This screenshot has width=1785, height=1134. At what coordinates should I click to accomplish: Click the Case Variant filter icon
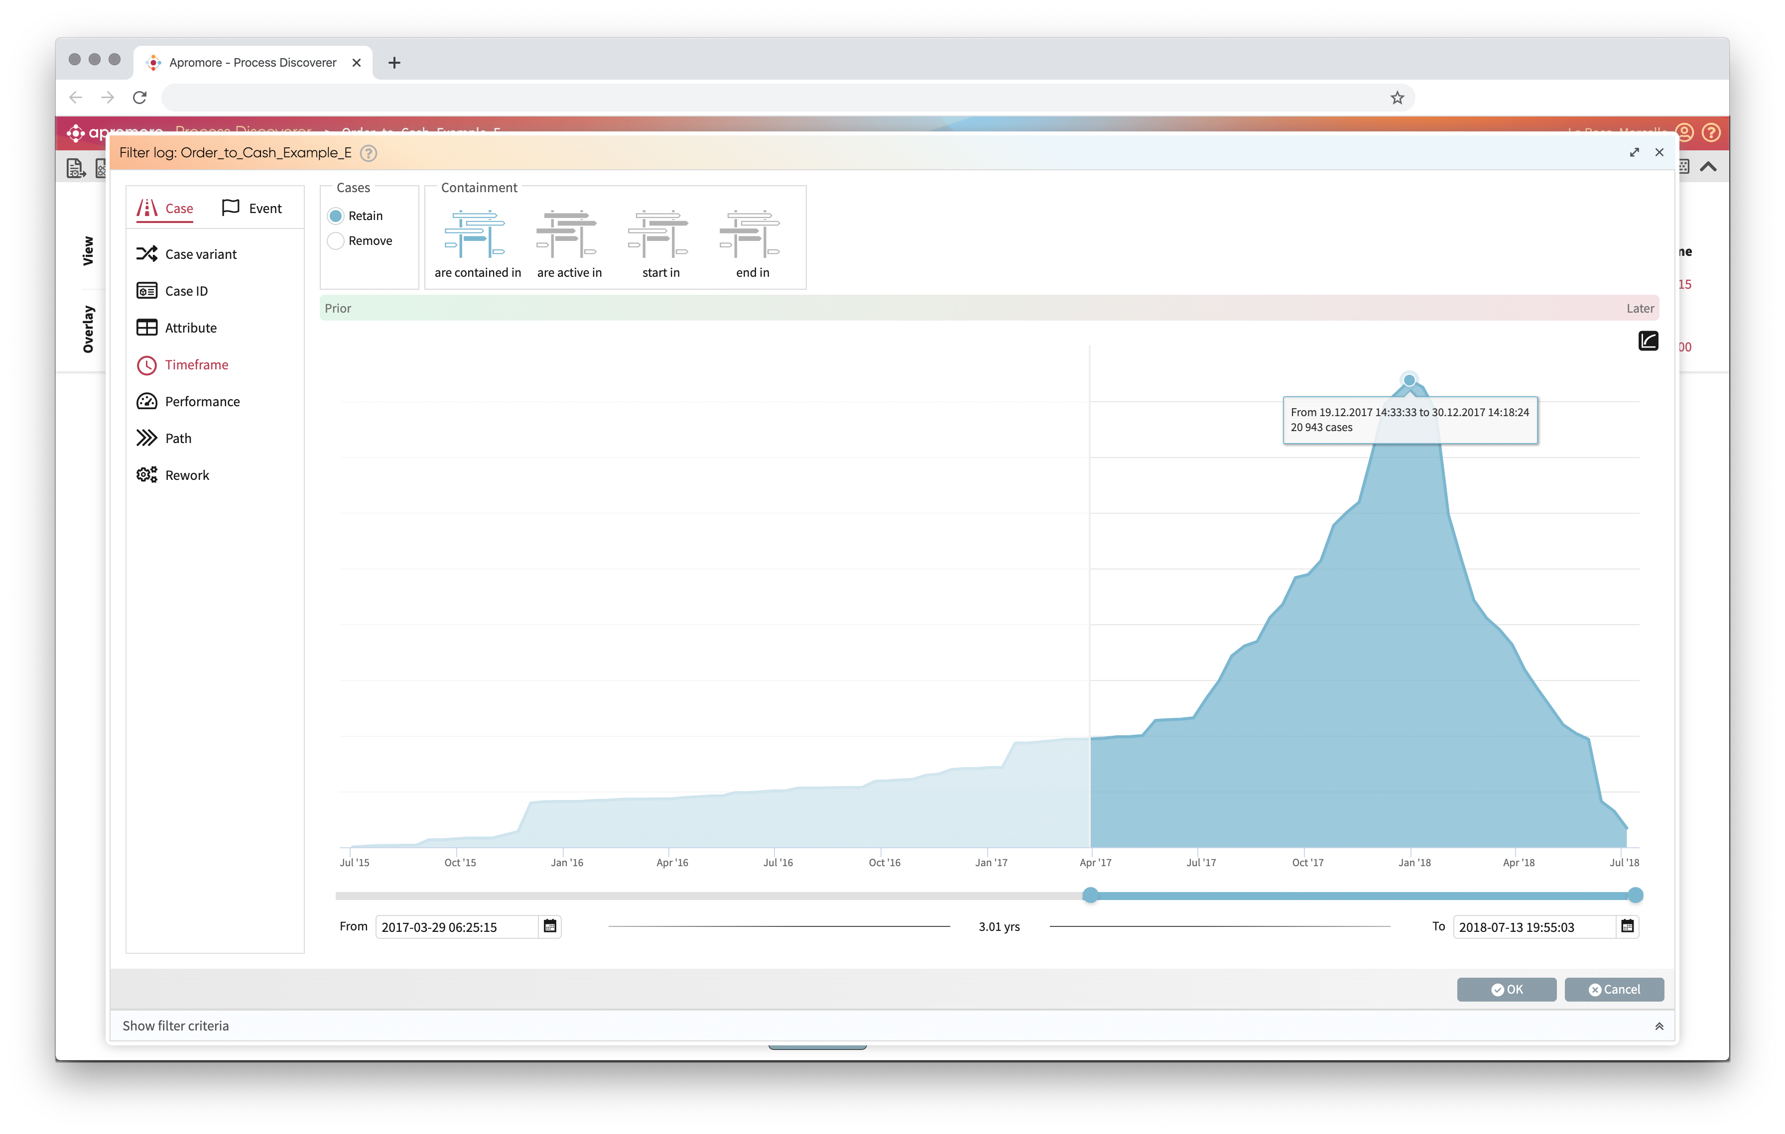pos(146,253)
